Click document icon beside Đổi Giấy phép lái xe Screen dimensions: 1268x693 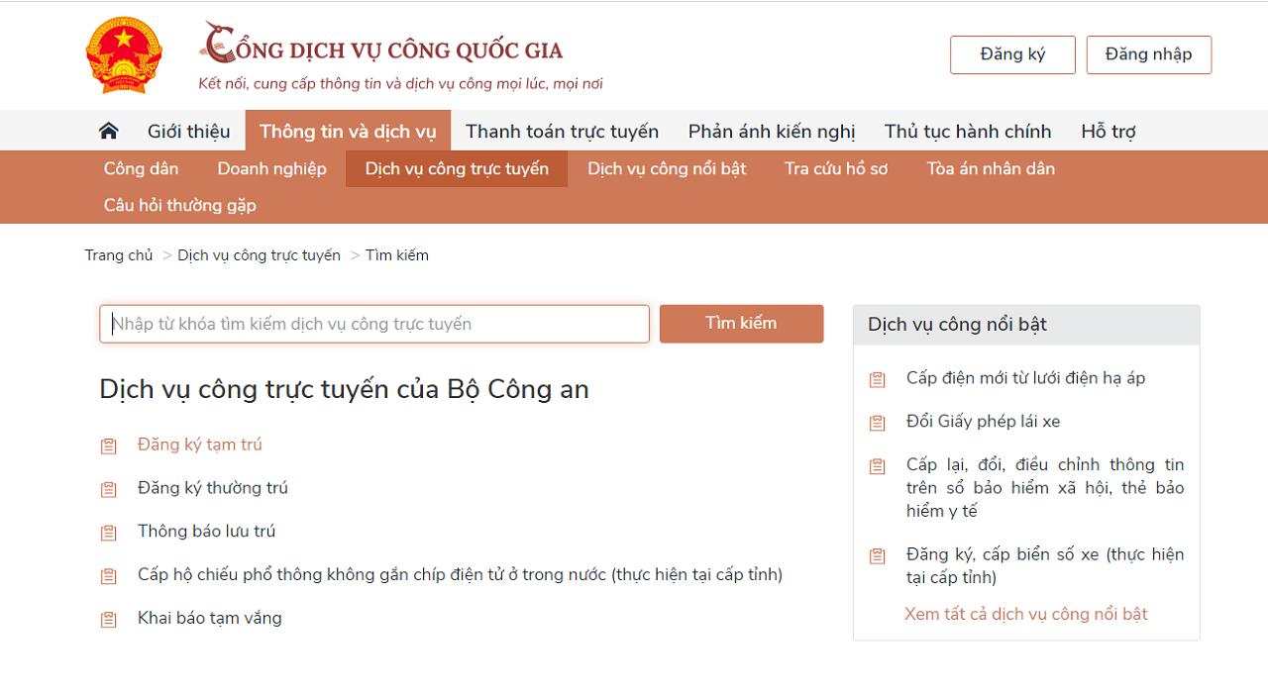tap(878, 424)
